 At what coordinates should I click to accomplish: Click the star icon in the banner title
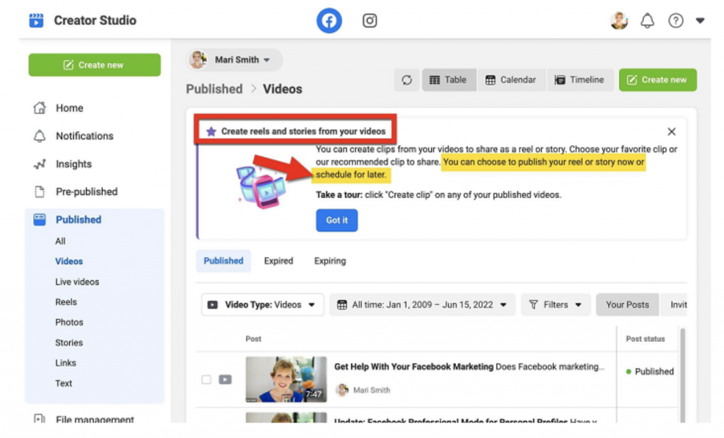211,132
